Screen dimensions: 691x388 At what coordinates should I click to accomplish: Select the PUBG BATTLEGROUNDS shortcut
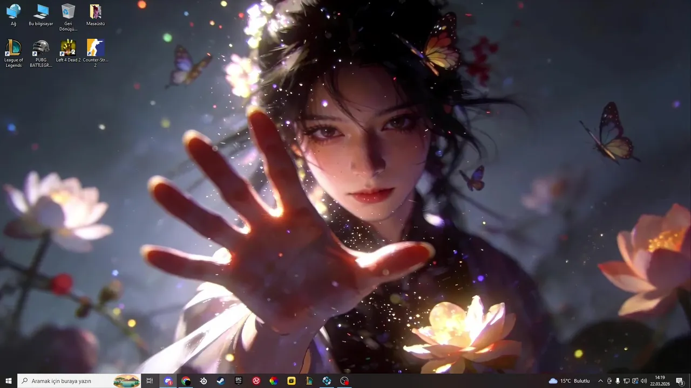[x=41, y=53]
